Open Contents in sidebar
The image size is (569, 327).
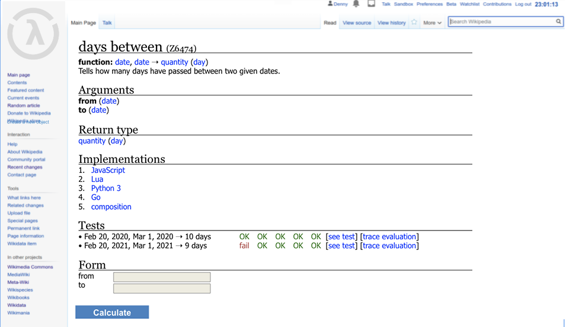point(17,82)
